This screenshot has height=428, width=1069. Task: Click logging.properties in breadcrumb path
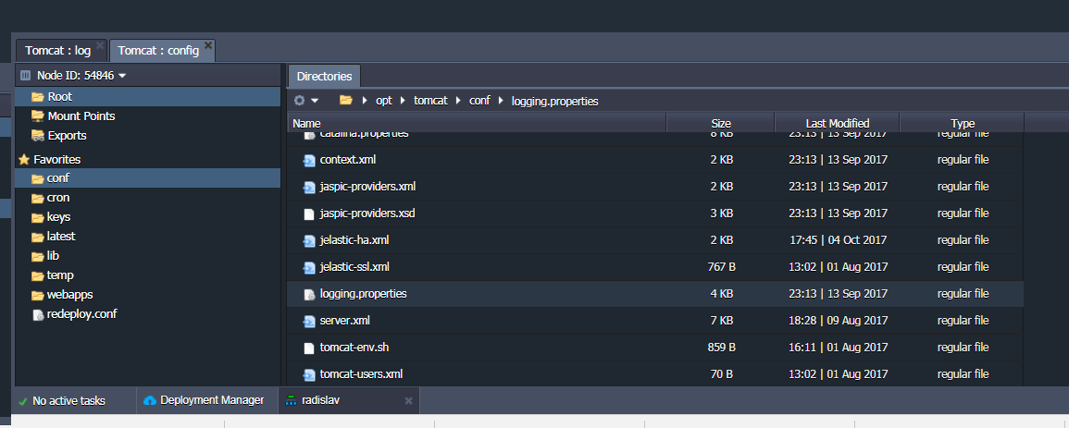click(x=555, y=101)
